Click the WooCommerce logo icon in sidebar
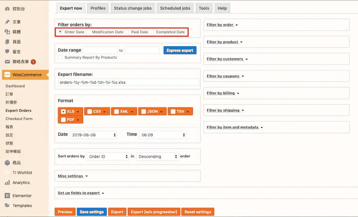Viewport: 358px width, 217px height. click(x=7, y=75)
